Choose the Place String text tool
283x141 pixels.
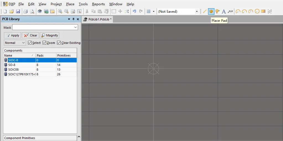click(x=224, y=11)
